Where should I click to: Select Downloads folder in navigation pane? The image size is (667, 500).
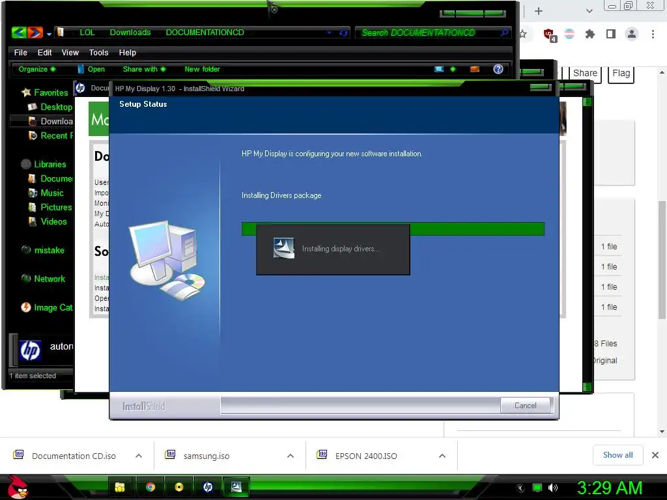click(x=50, y=121)
